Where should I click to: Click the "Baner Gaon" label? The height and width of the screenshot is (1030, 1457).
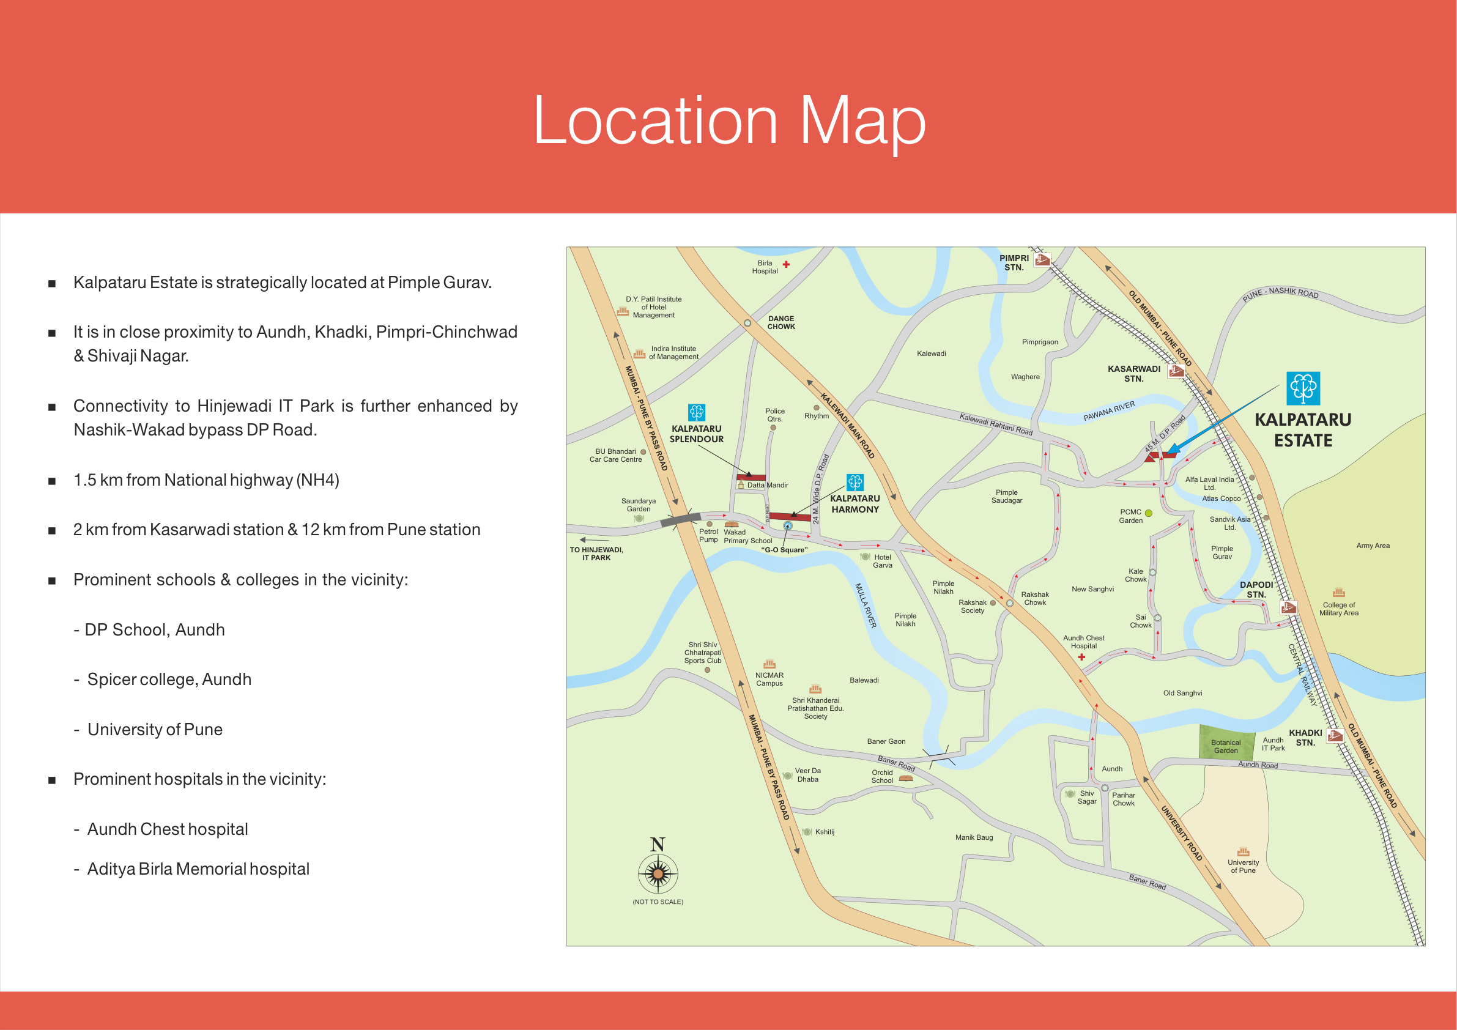tap(886, 741)
